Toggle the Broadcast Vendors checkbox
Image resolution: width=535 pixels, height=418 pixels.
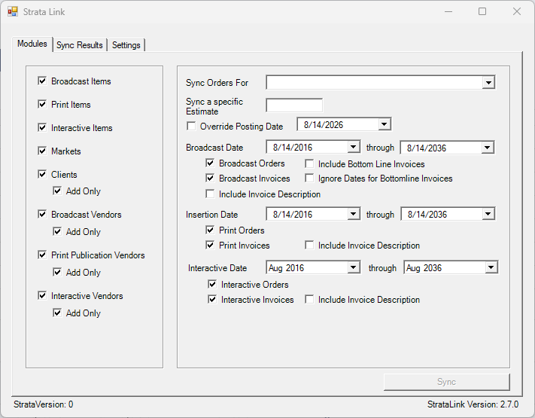point(42,214)
